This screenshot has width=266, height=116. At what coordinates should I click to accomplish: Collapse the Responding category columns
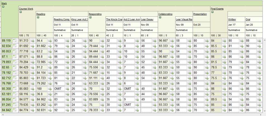(x=90, y=17)
